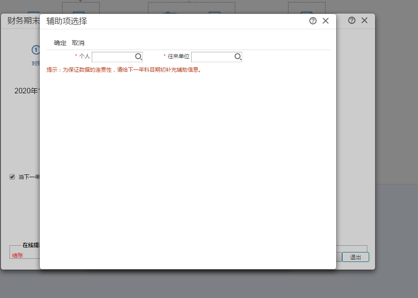Click the red 提示 hint text
This screenshot has width=418, height=298.
124,70
